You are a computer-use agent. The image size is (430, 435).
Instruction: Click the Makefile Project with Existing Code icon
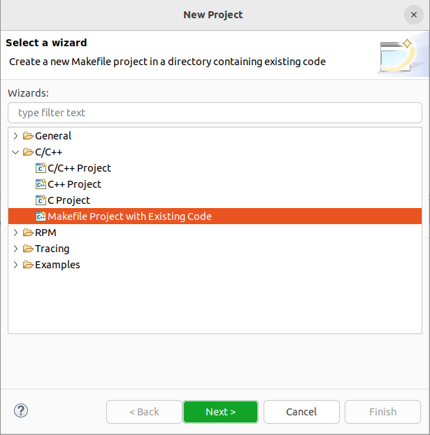[41, 216]
